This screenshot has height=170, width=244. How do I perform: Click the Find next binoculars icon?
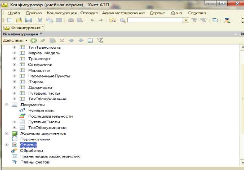(194, 20)
